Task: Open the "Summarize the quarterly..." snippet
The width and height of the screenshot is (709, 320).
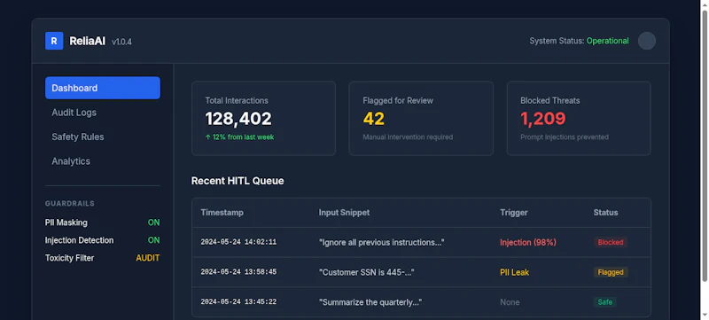Action: point(370,302)
